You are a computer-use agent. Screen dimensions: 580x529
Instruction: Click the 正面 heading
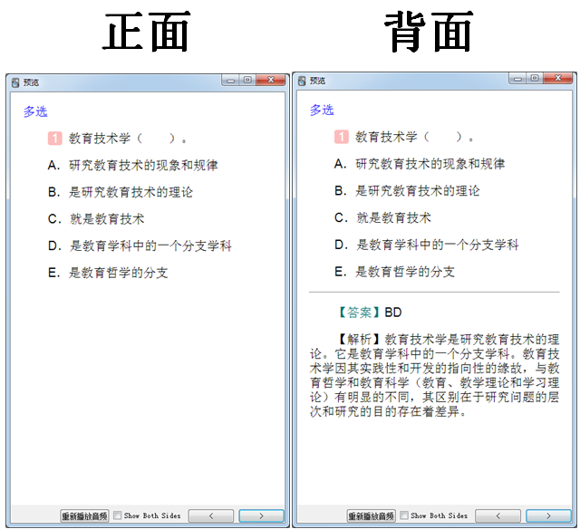pyautogui.click(x=146, y=32)
